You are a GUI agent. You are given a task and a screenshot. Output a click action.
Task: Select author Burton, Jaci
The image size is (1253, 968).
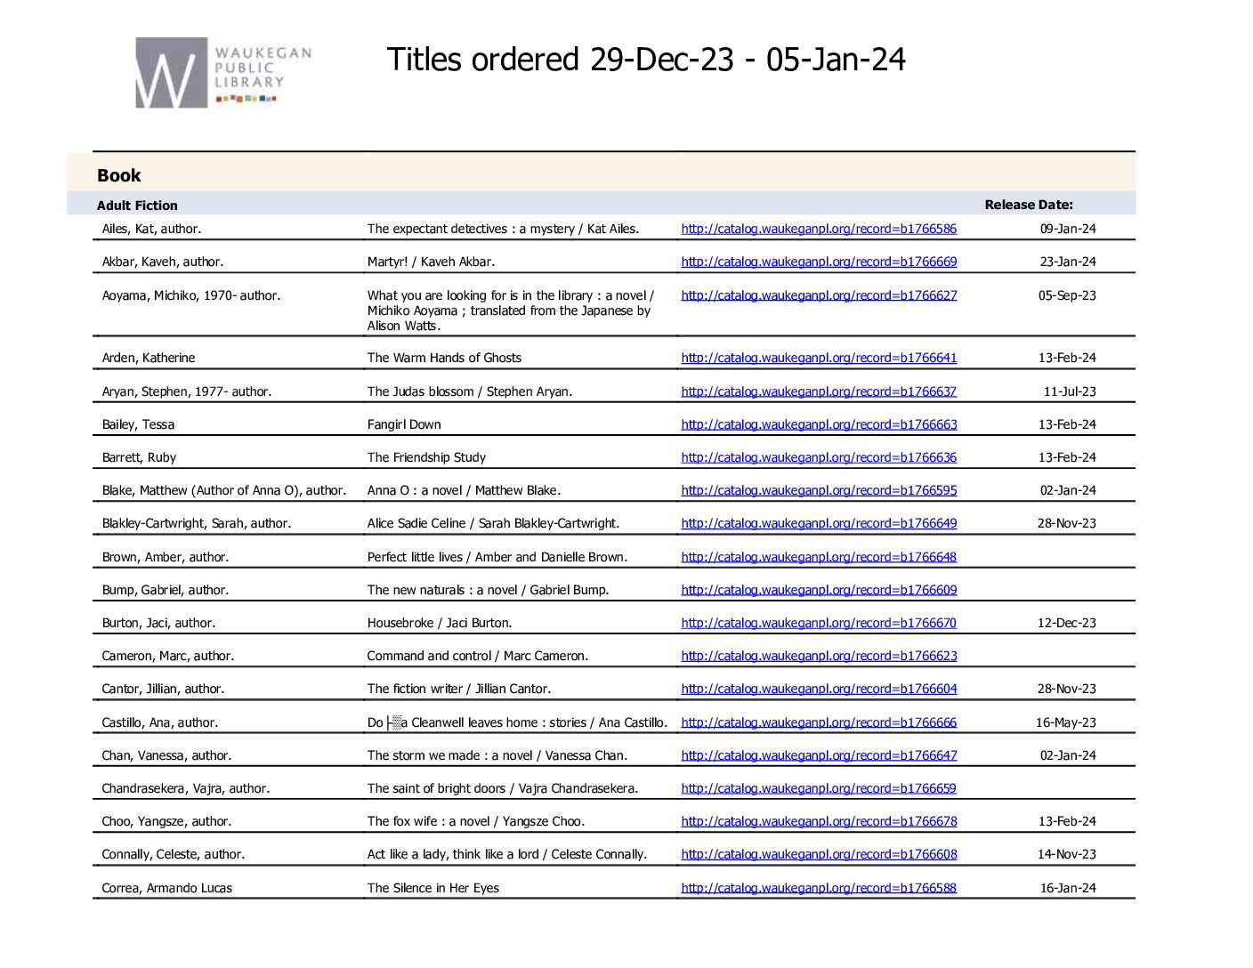click(158, 623)
